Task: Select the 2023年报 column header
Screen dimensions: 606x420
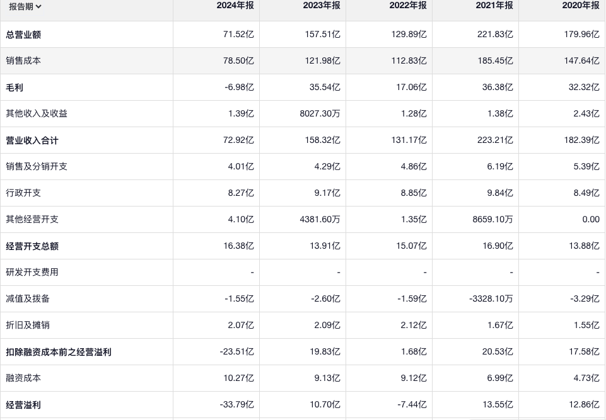Action: pyautogui.click(x=322, y=6)
